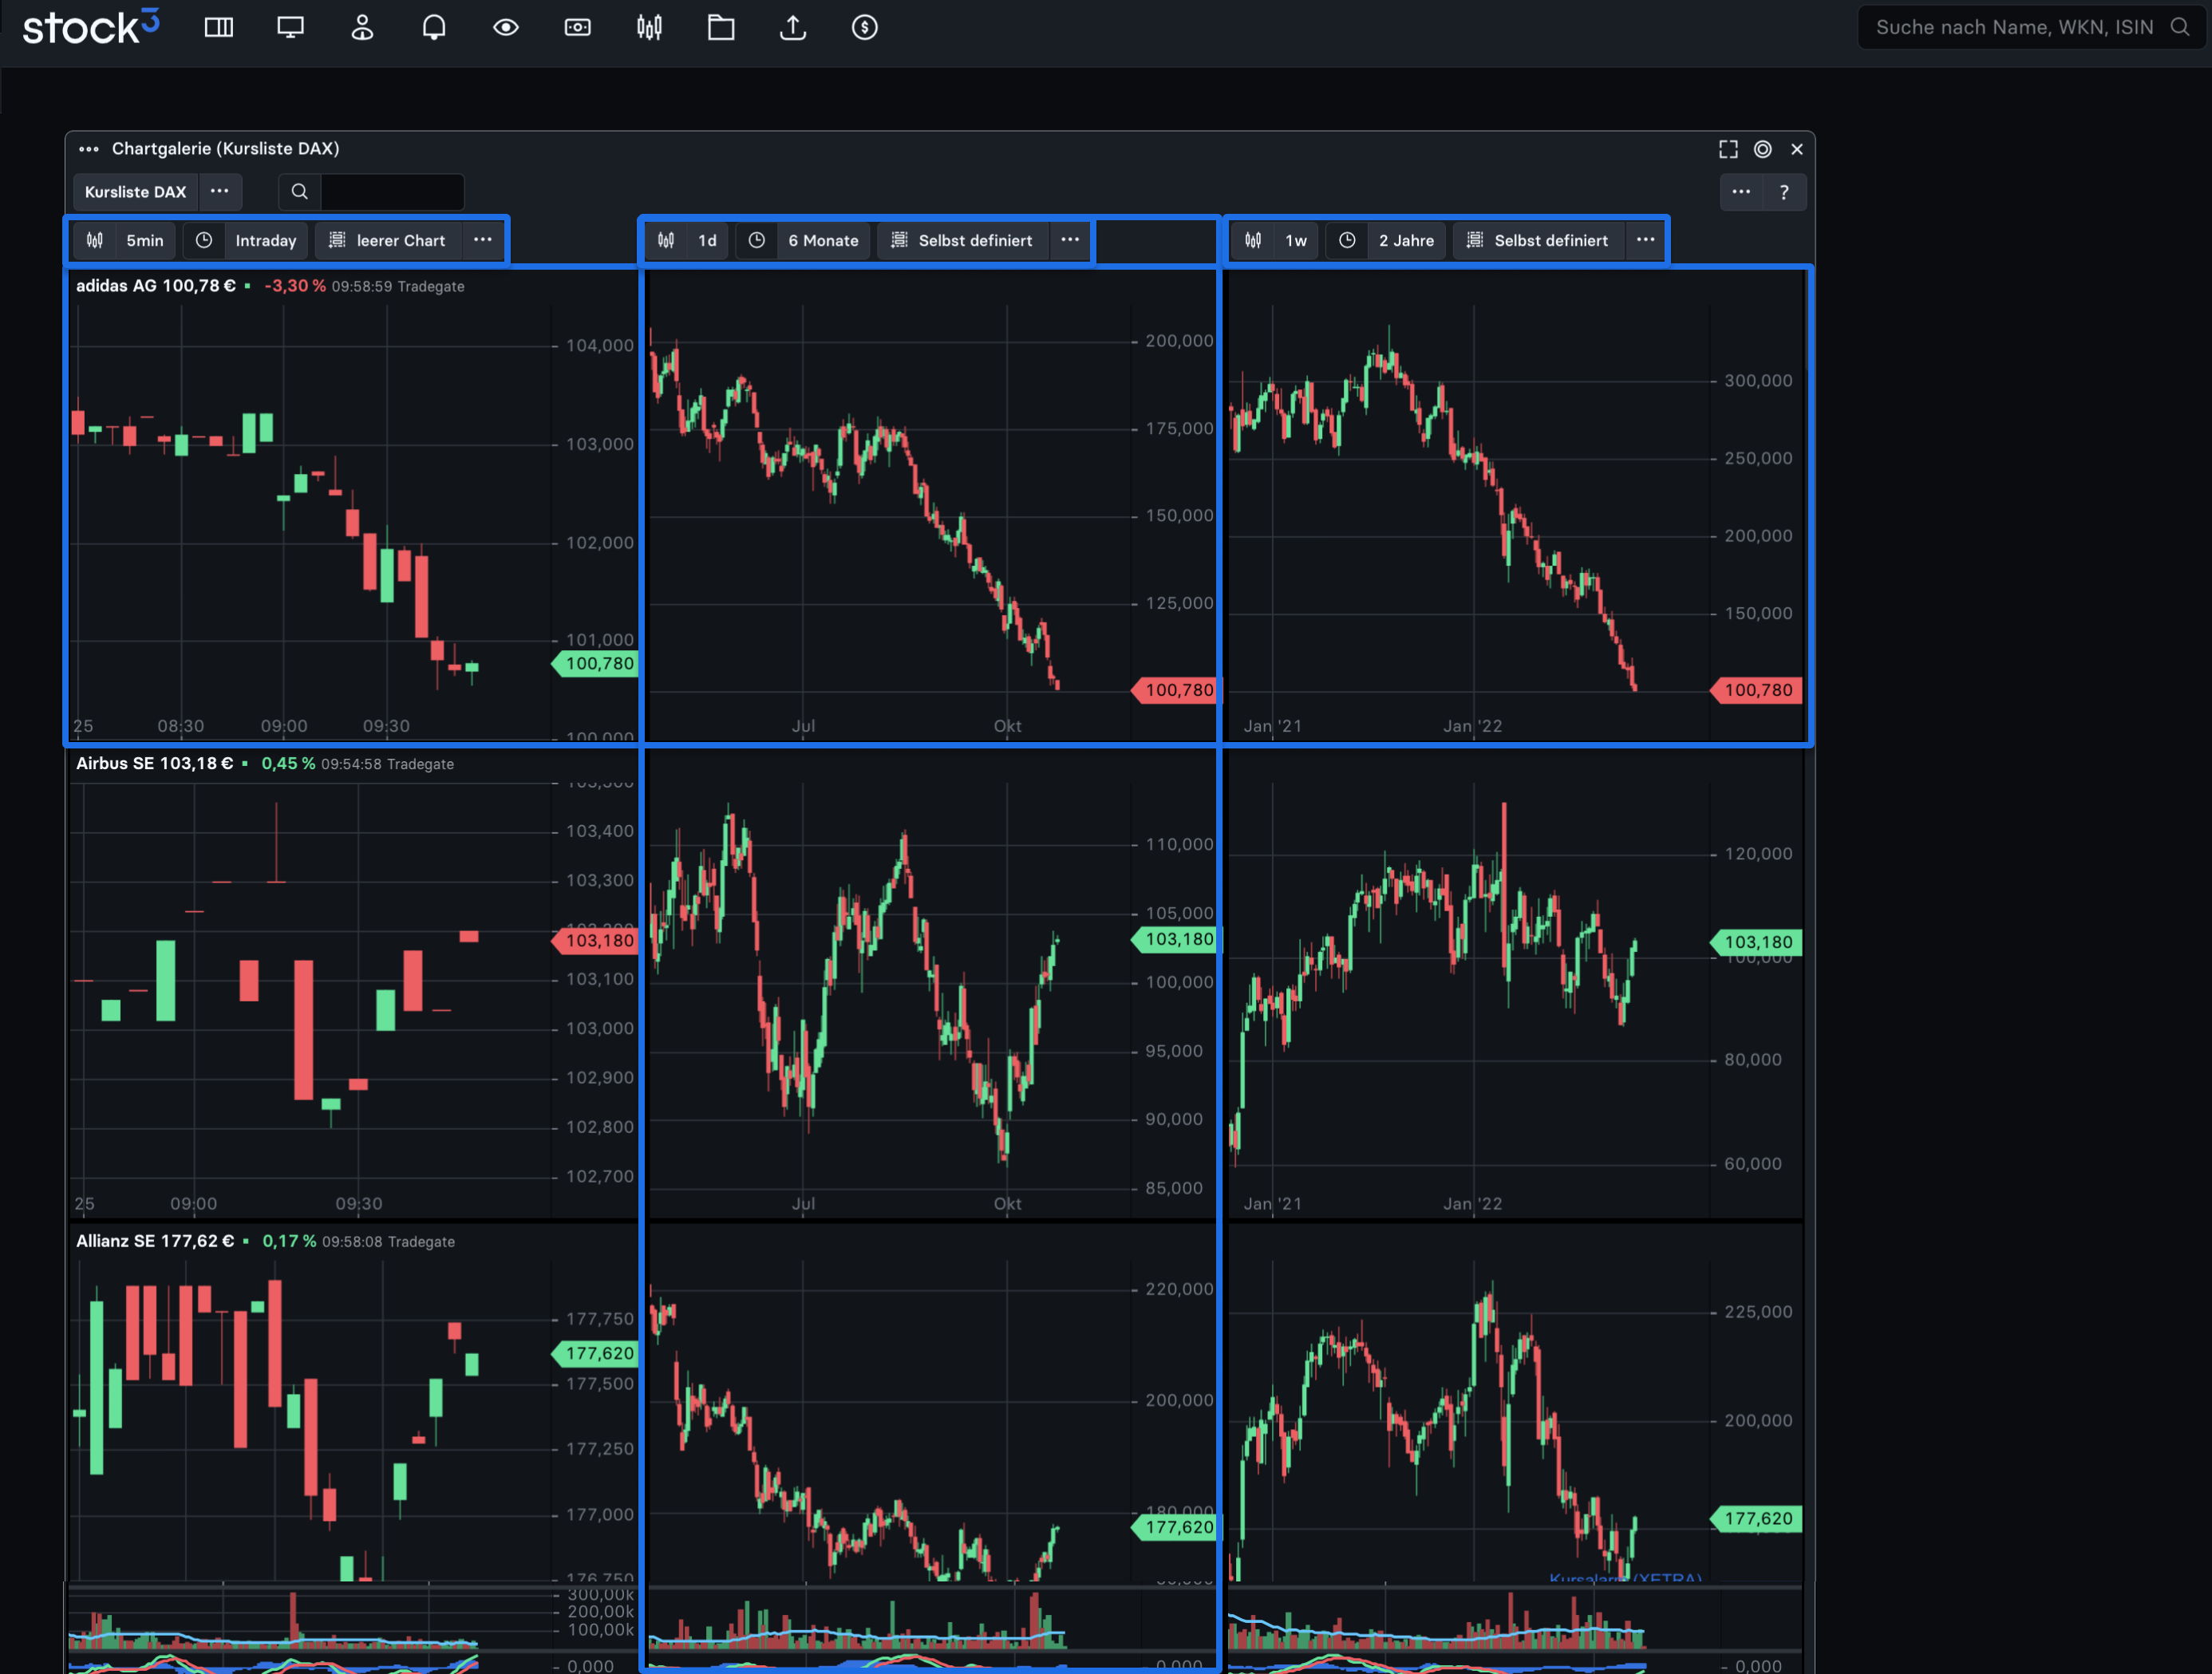
Task: Open the Allianz SE 177,62 € title
Action: [155, 1241]
